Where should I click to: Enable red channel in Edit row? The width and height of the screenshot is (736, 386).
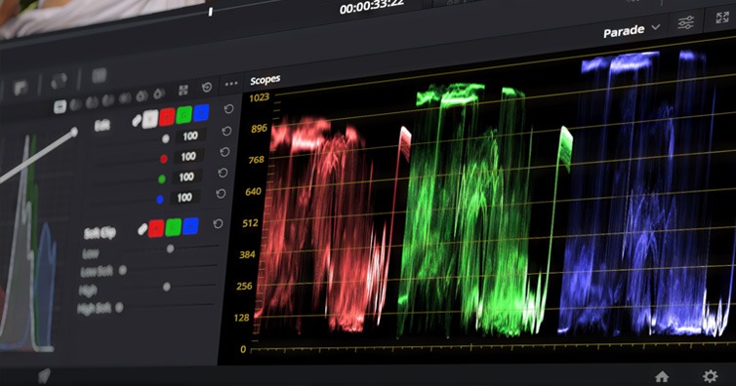[x=167, y=117]
